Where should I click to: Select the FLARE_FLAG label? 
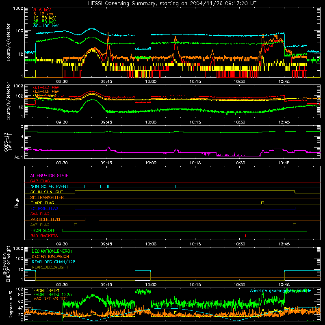point(42,203)
